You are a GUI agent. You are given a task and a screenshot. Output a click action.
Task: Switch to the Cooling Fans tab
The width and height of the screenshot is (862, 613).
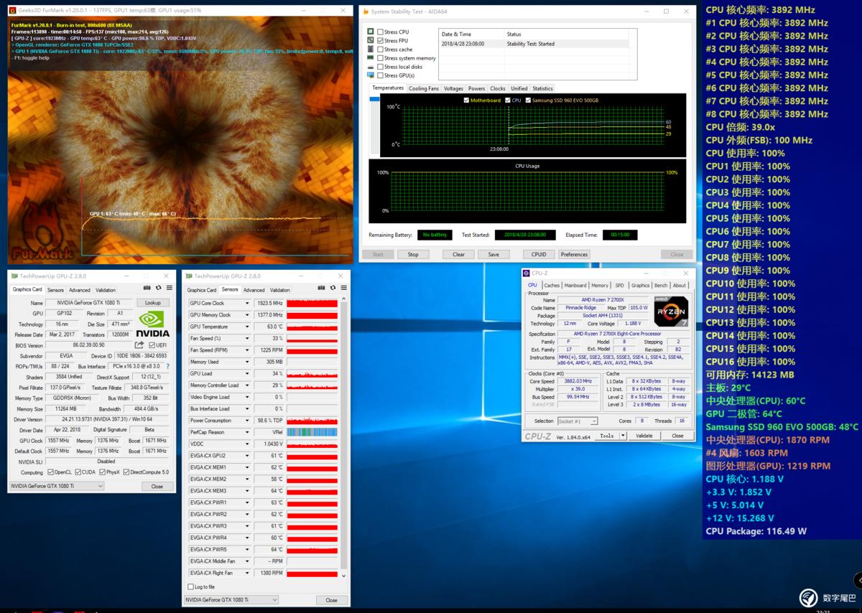[423, 88]
